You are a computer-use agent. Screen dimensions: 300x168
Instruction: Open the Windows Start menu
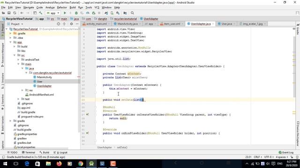pyautogui.click(x=5, y=164)
